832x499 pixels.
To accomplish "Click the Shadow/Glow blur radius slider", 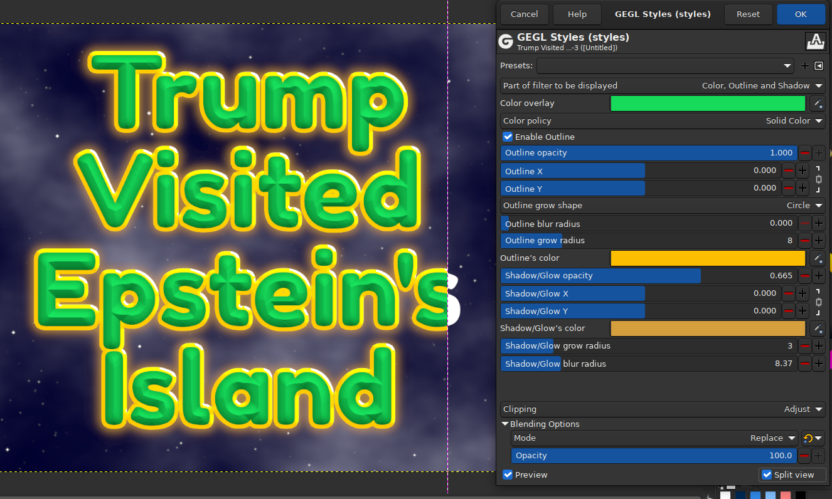I will point(649,364).
